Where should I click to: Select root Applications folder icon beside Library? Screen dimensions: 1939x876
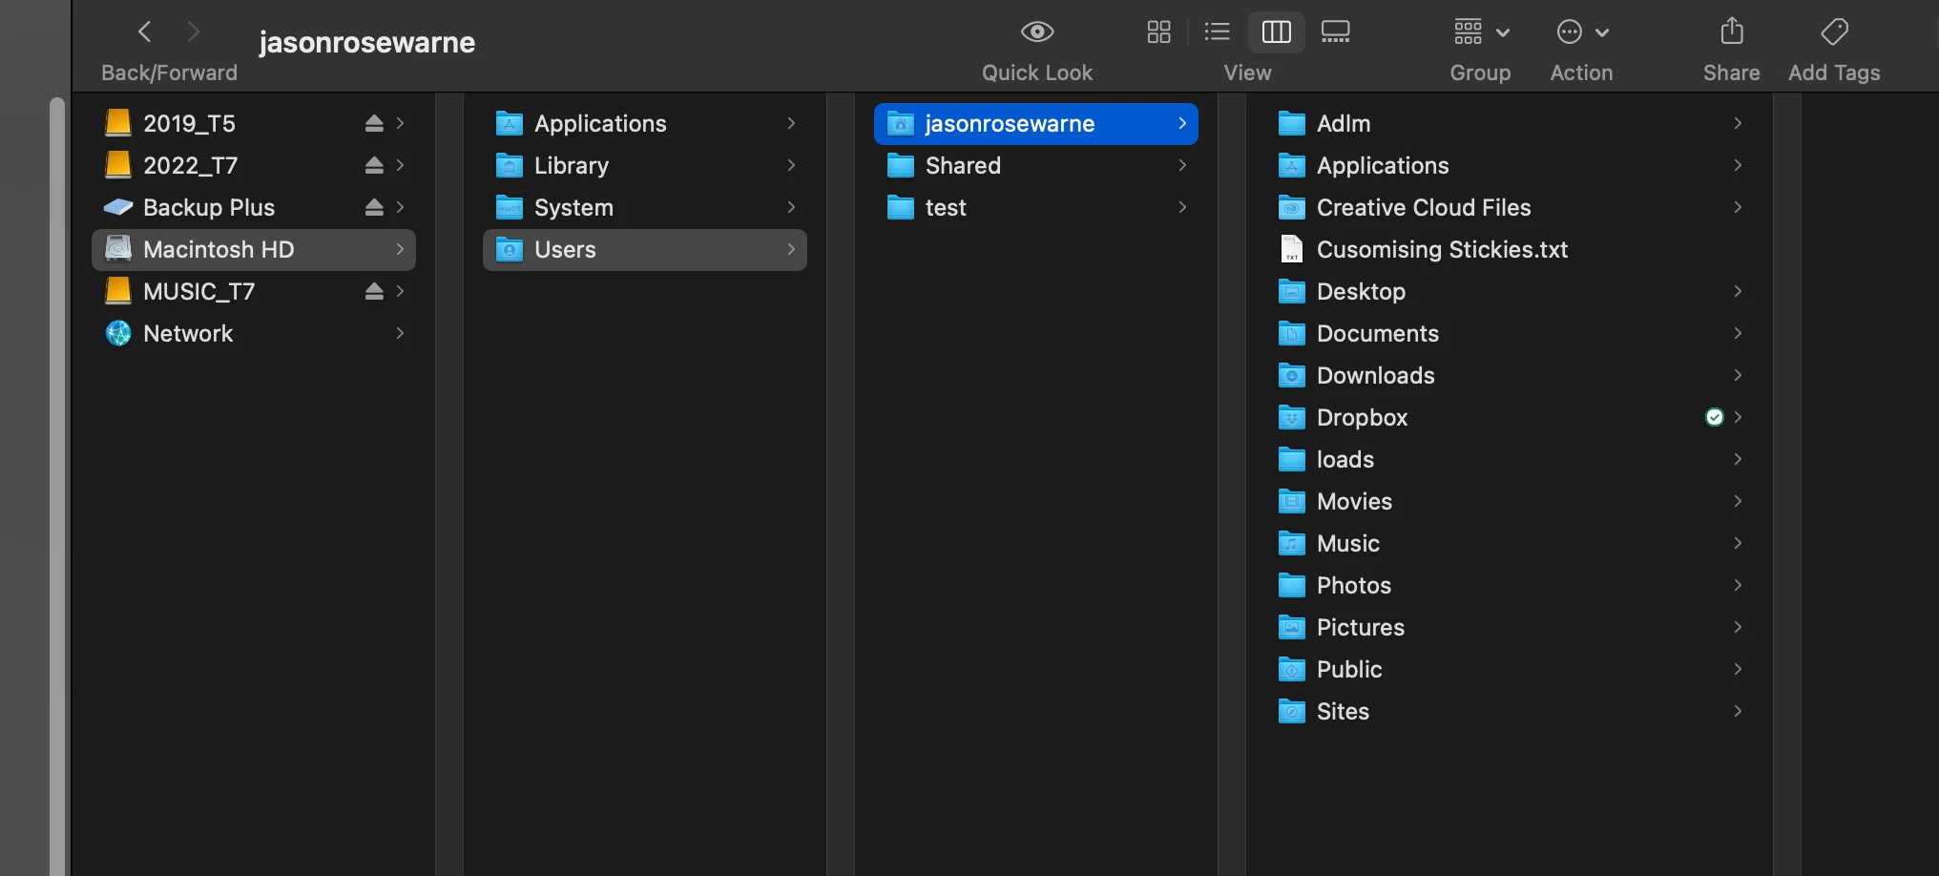tap(510, 123)
